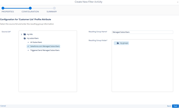Select Salesforce.com Managed Subscribers list
This screenshot has width=179, height=108.
pyautogui.click(x=43, y=46)
